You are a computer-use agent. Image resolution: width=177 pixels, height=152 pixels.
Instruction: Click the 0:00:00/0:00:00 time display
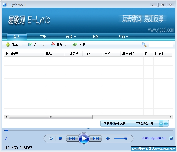click(x=154, y=138)
